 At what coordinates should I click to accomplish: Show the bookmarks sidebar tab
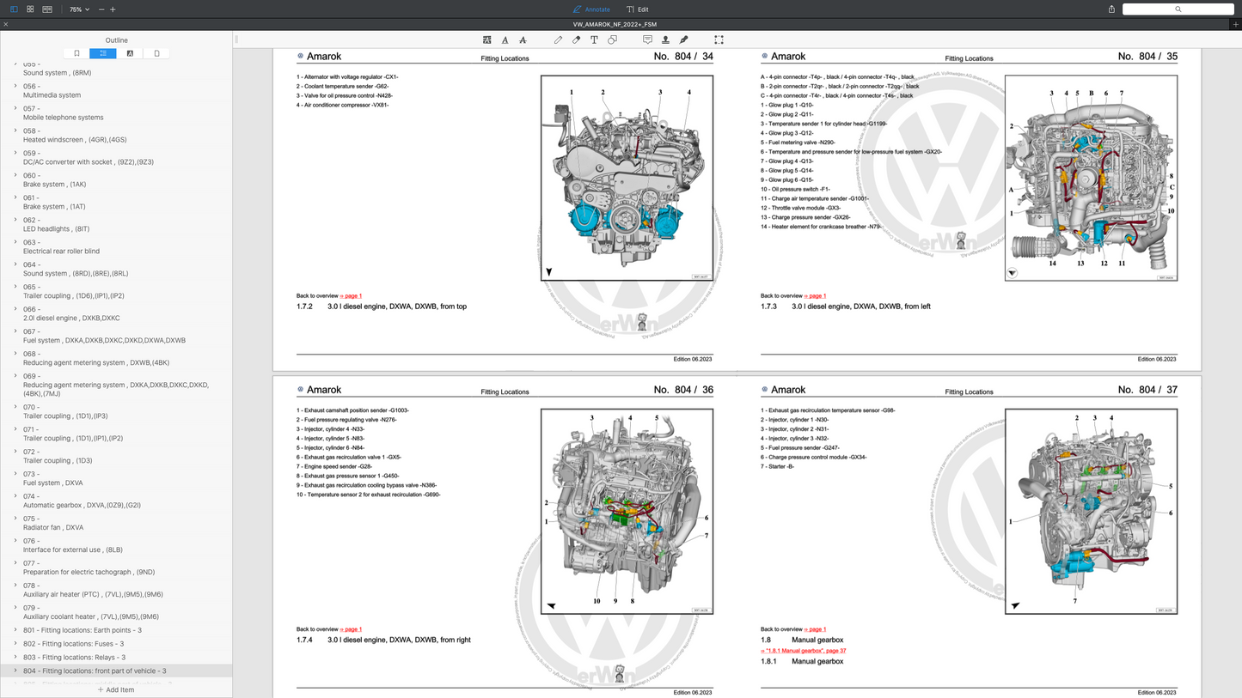[x=76, y=53]
